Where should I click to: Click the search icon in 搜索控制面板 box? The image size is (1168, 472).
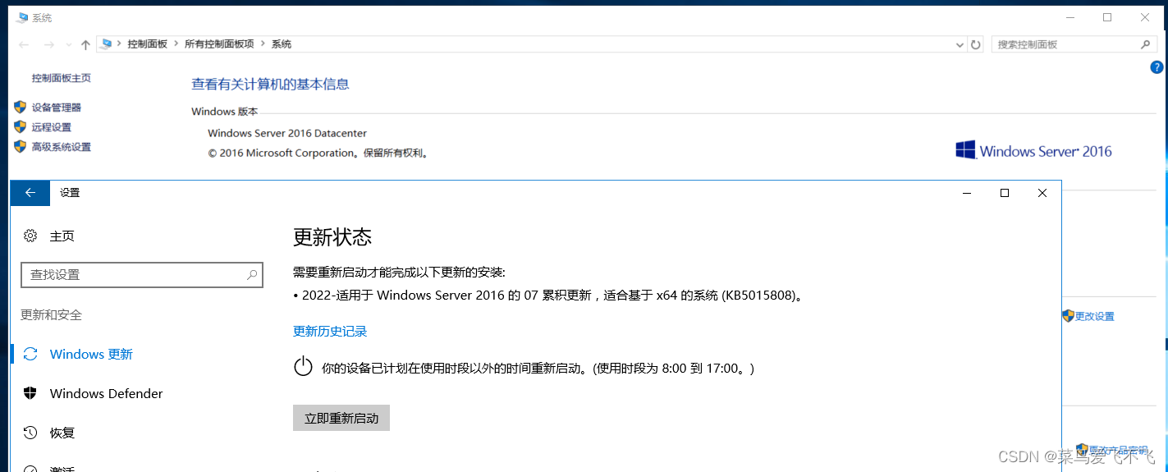click(x=1146, y=44)
